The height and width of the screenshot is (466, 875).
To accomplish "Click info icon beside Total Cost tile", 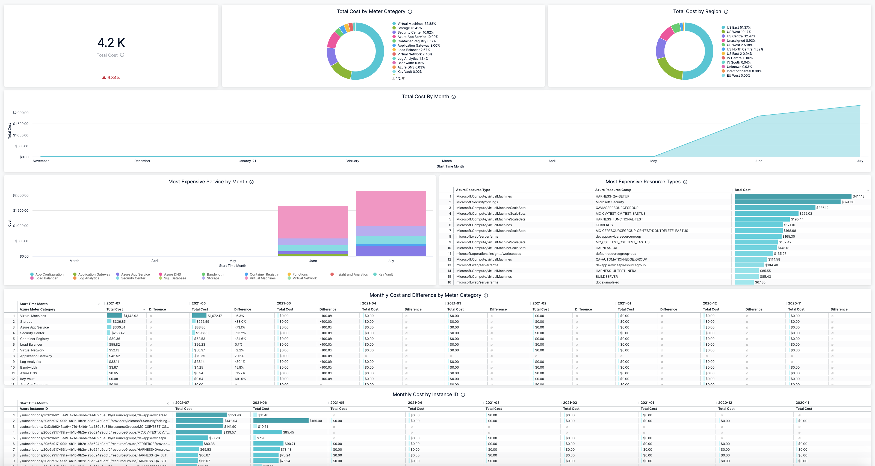I will (x=122, y=55).
